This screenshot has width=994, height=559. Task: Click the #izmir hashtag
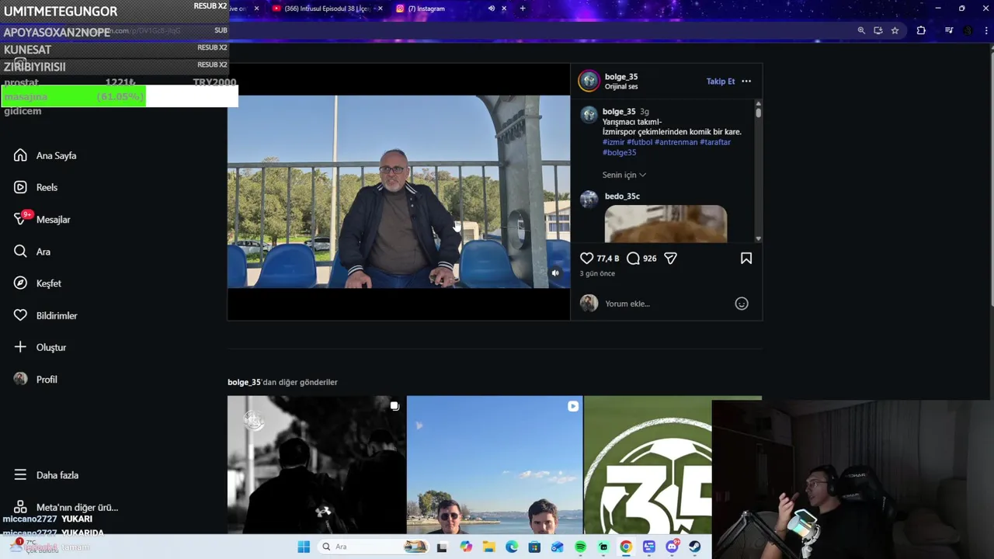[613, 142]
